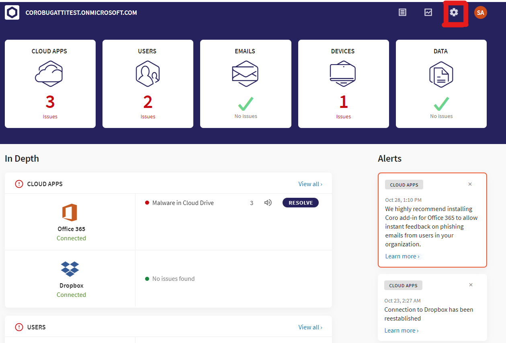Click the Oct 23, 2:27 AM timestamp
The width and height of the screenshot is (506, 343).
(x=402, y=300)
